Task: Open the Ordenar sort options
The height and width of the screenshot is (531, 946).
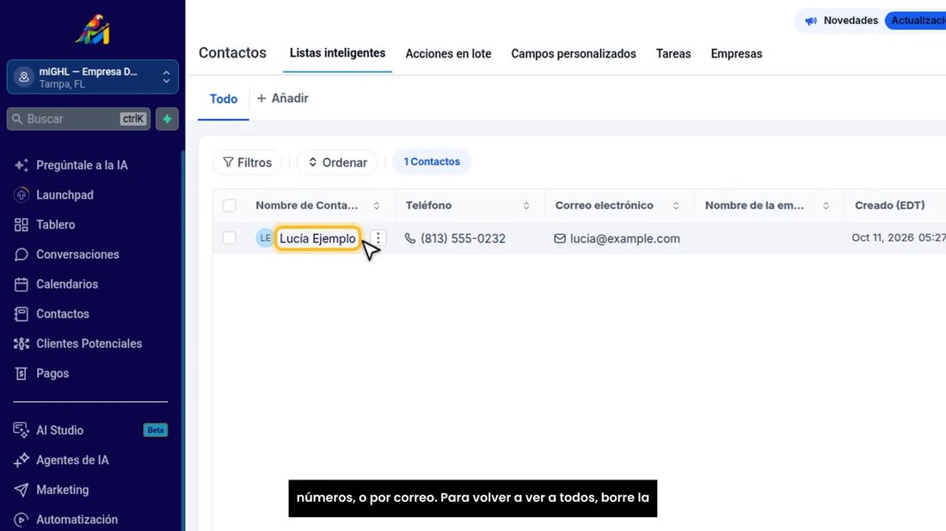Action: [x=337, y=162]
